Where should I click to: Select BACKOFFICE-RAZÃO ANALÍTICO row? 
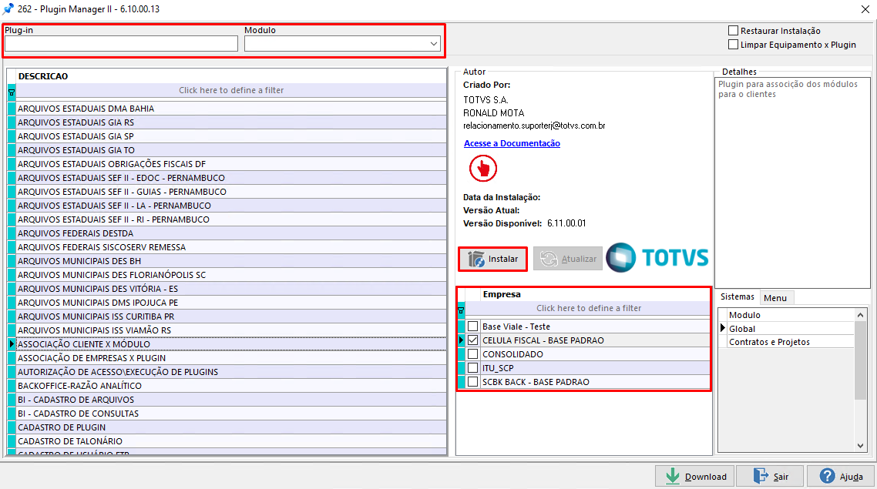[231, 386]
